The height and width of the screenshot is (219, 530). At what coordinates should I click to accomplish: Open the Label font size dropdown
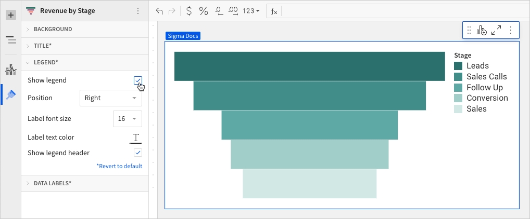(127, 118)
